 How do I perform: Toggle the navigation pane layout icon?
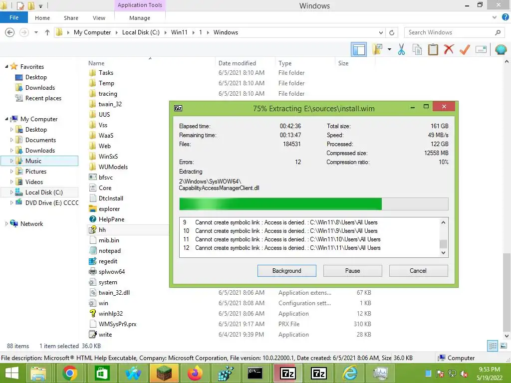pyautogui.click(x=358, y=49)
